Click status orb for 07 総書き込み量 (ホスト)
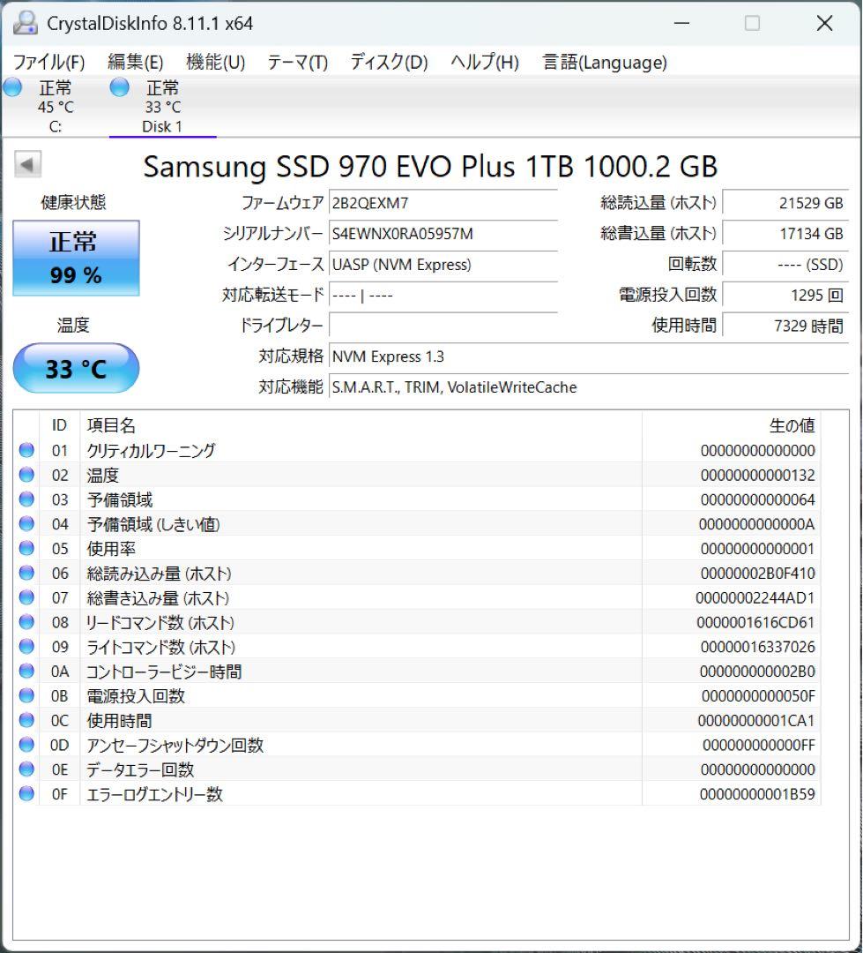This screenshot has height=953, width=863. pos(26,597)
